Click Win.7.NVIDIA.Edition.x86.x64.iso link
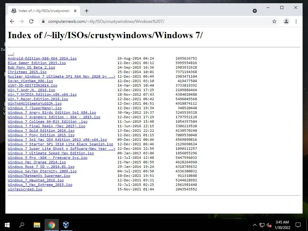Screen dimensions: 308x231 [42, 94]
